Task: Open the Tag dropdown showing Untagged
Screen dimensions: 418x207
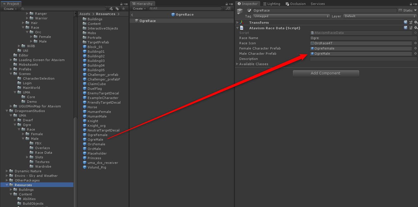Action: pos(291,16)
